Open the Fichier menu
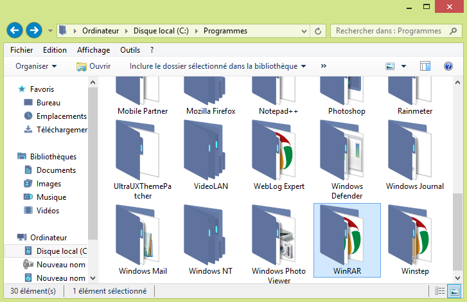The width and height of the screenshot is (467, 302). click(x=21, y=50)
